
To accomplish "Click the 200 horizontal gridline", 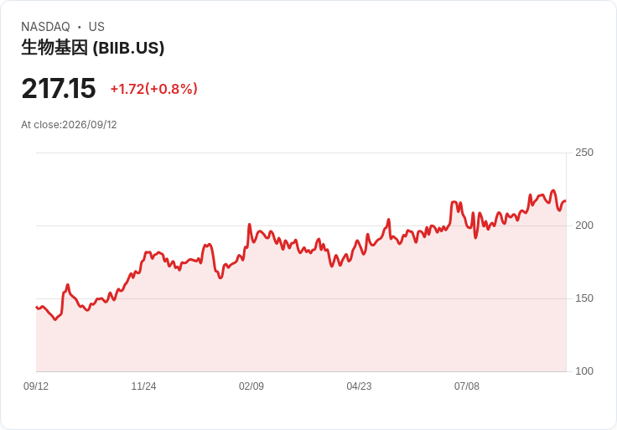I will point(301,225).
